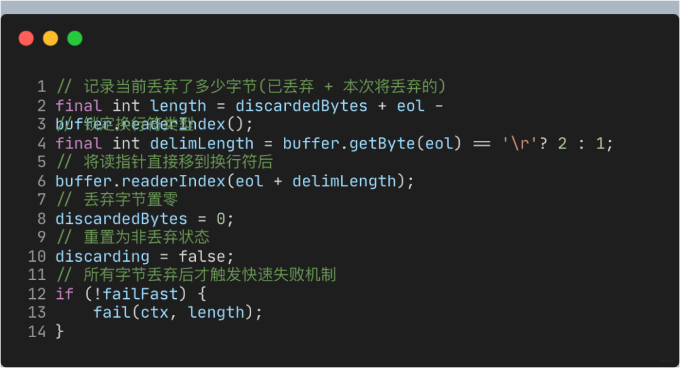
Task: Click the yellow minimize dot
Action: click(50, 38)
